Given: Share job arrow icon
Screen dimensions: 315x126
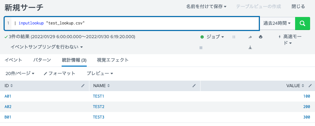Looking at the screenshot, I should pyautogui.click(x=250, y=37).
